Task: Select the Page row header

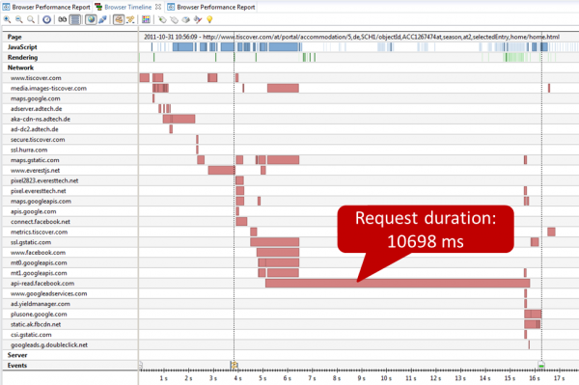Action: coord(70,37)
